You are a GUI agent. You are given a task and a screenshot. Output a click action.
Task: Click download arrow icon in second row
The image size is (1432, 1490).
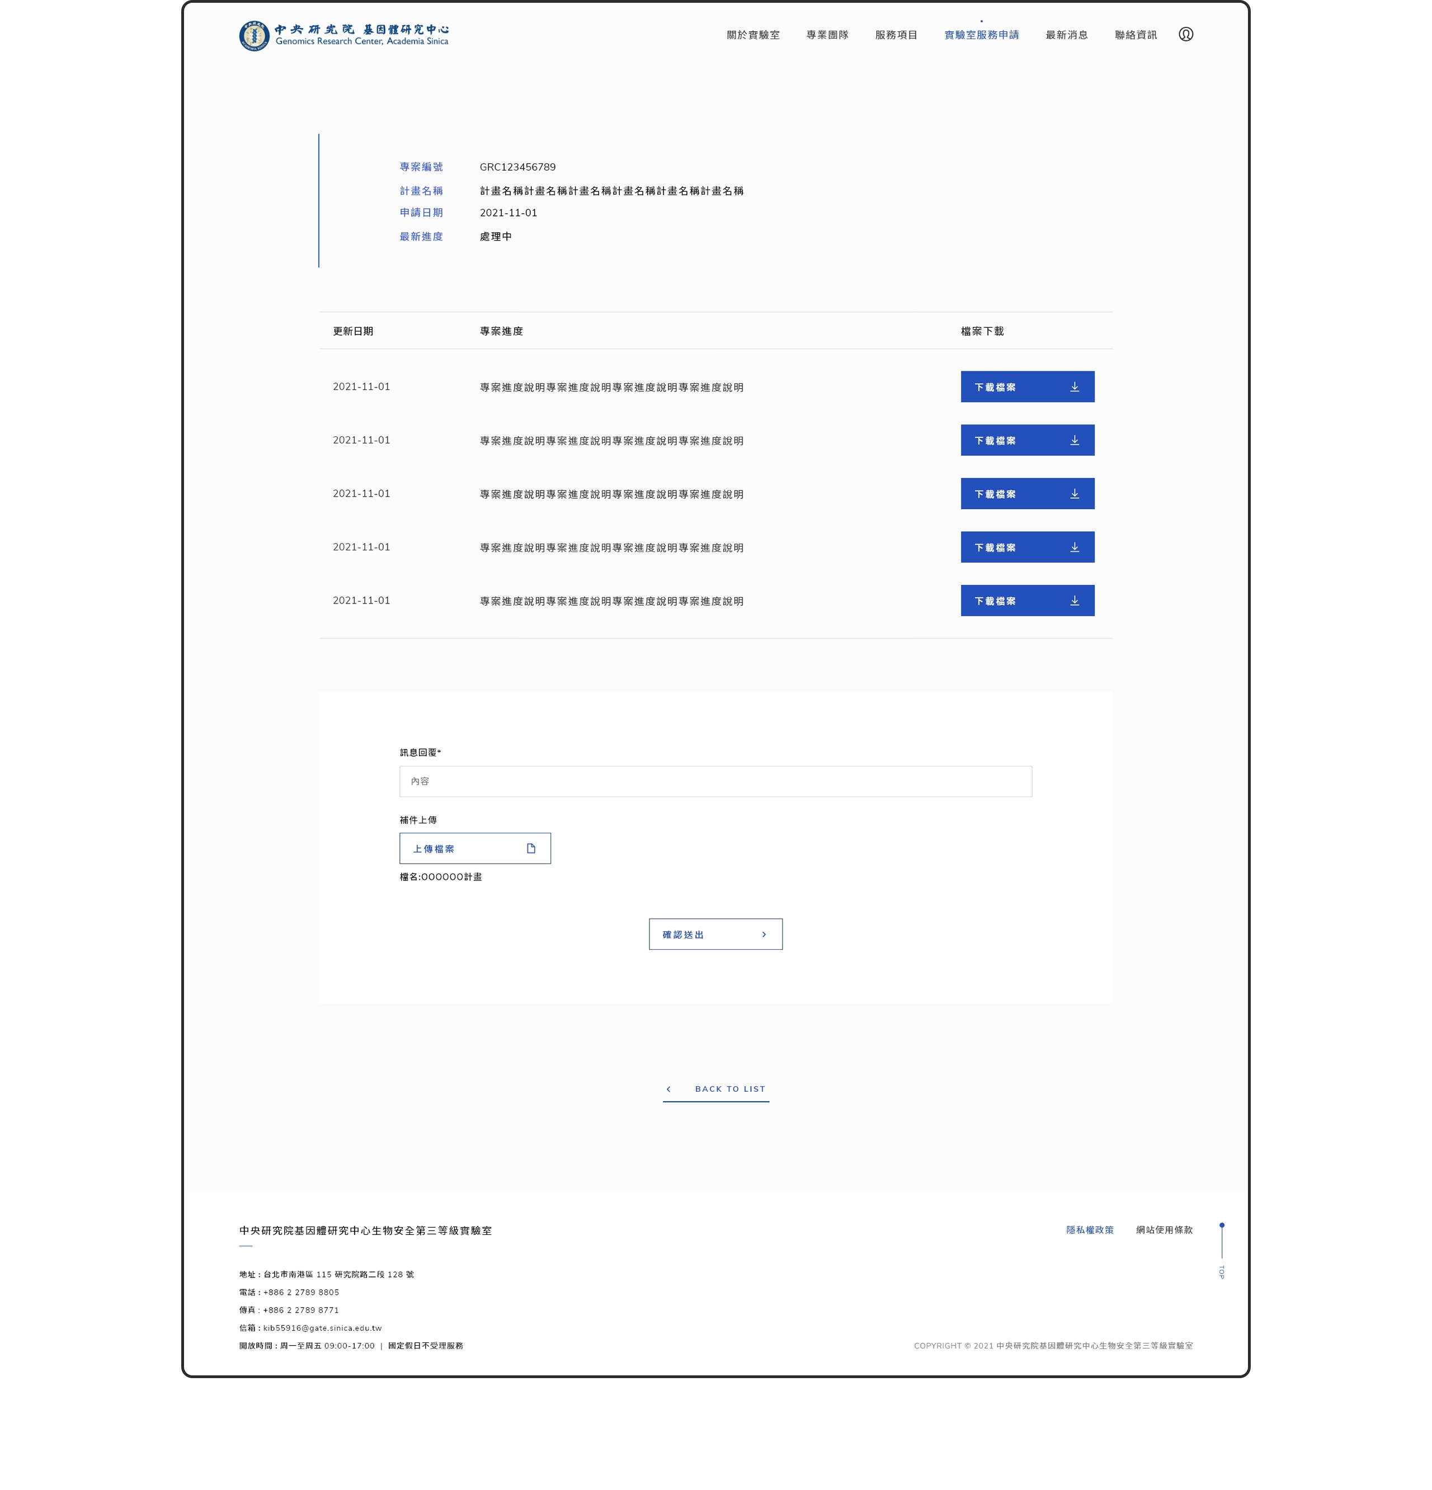pyautogui.click(x=1074, y=440)
